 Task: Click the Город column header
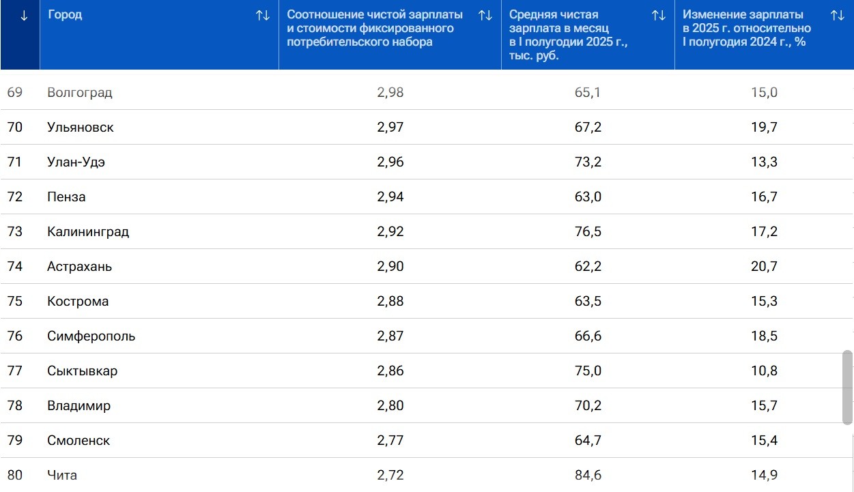(x=66, y=15)
